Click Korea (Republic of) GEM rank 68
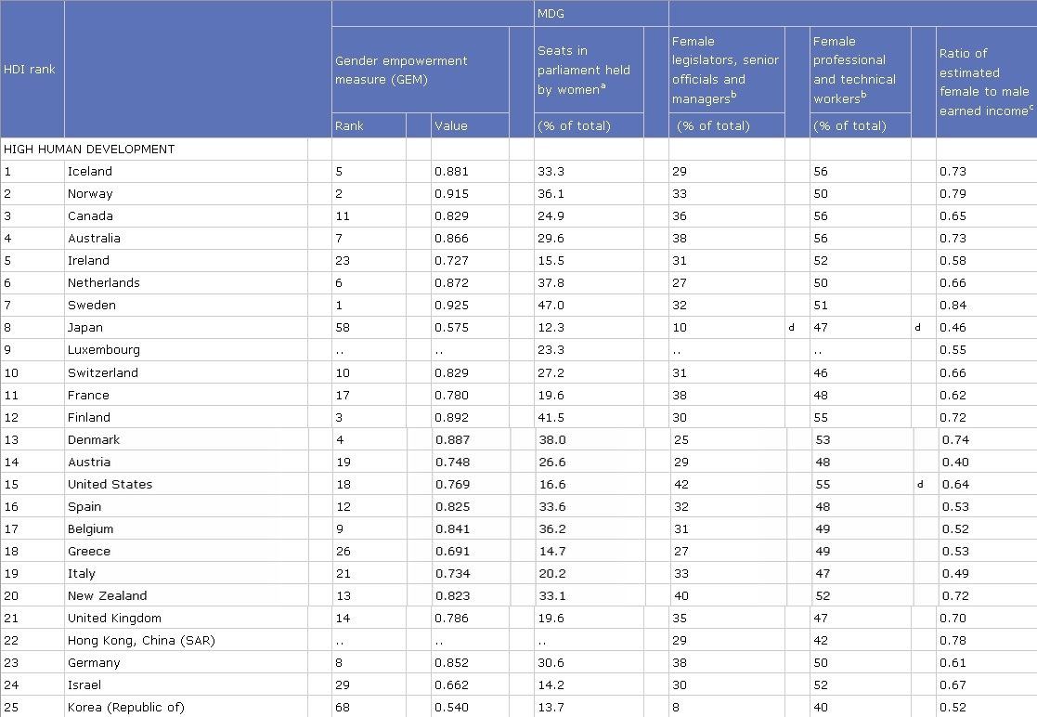Screen dimensions: 1037x717 coord(344,707)
